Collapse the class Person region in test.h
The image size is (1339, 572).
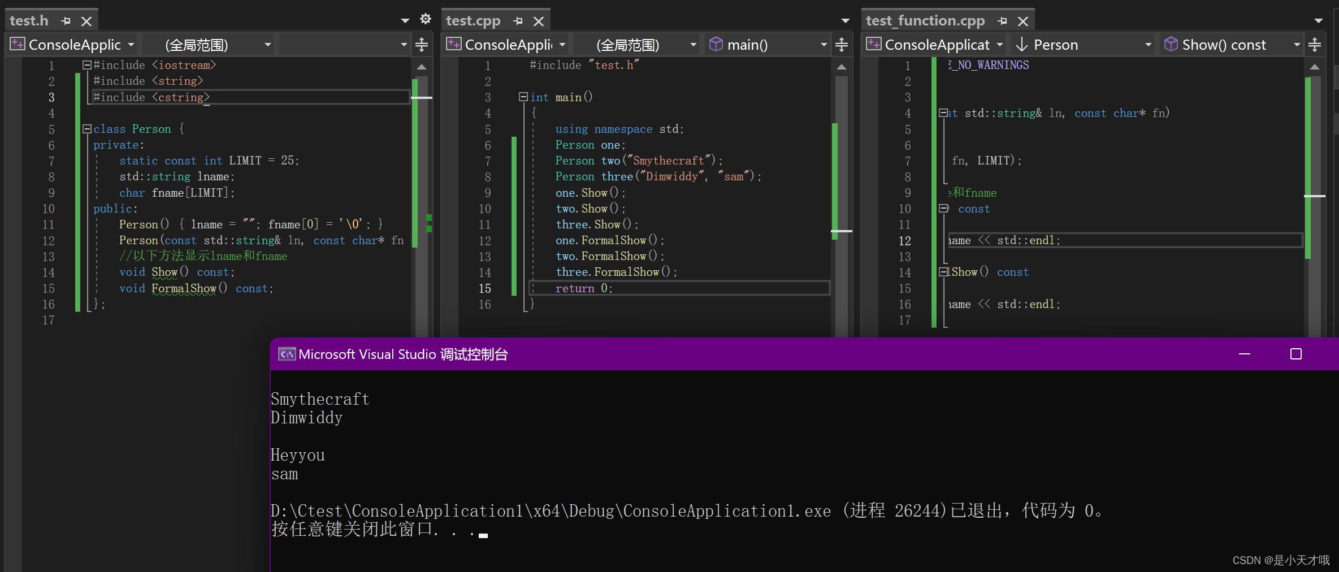[x=86, y=128]
